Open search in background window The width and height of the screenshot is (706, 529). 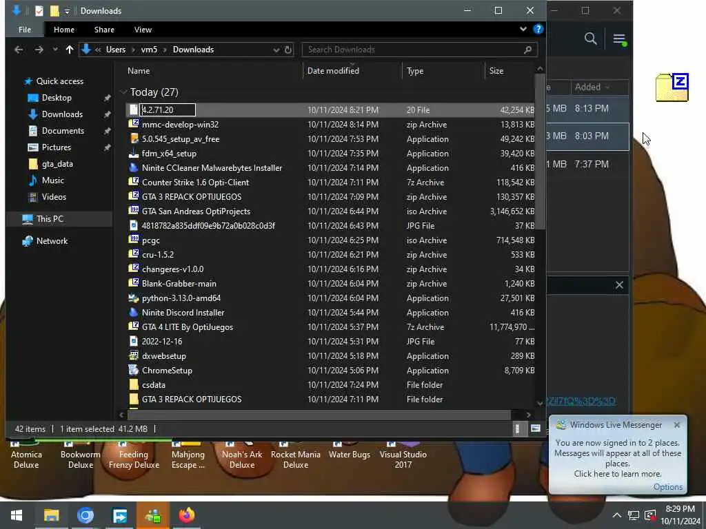[590, 39]
